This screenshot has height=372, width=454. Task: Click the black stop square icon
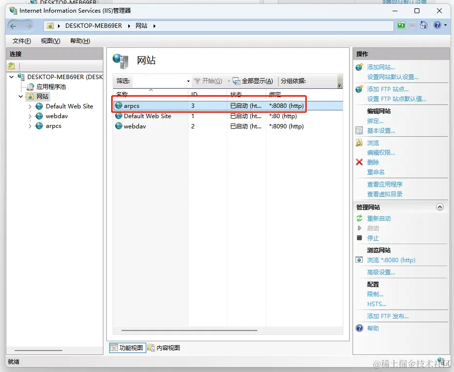tap(359, 238)
